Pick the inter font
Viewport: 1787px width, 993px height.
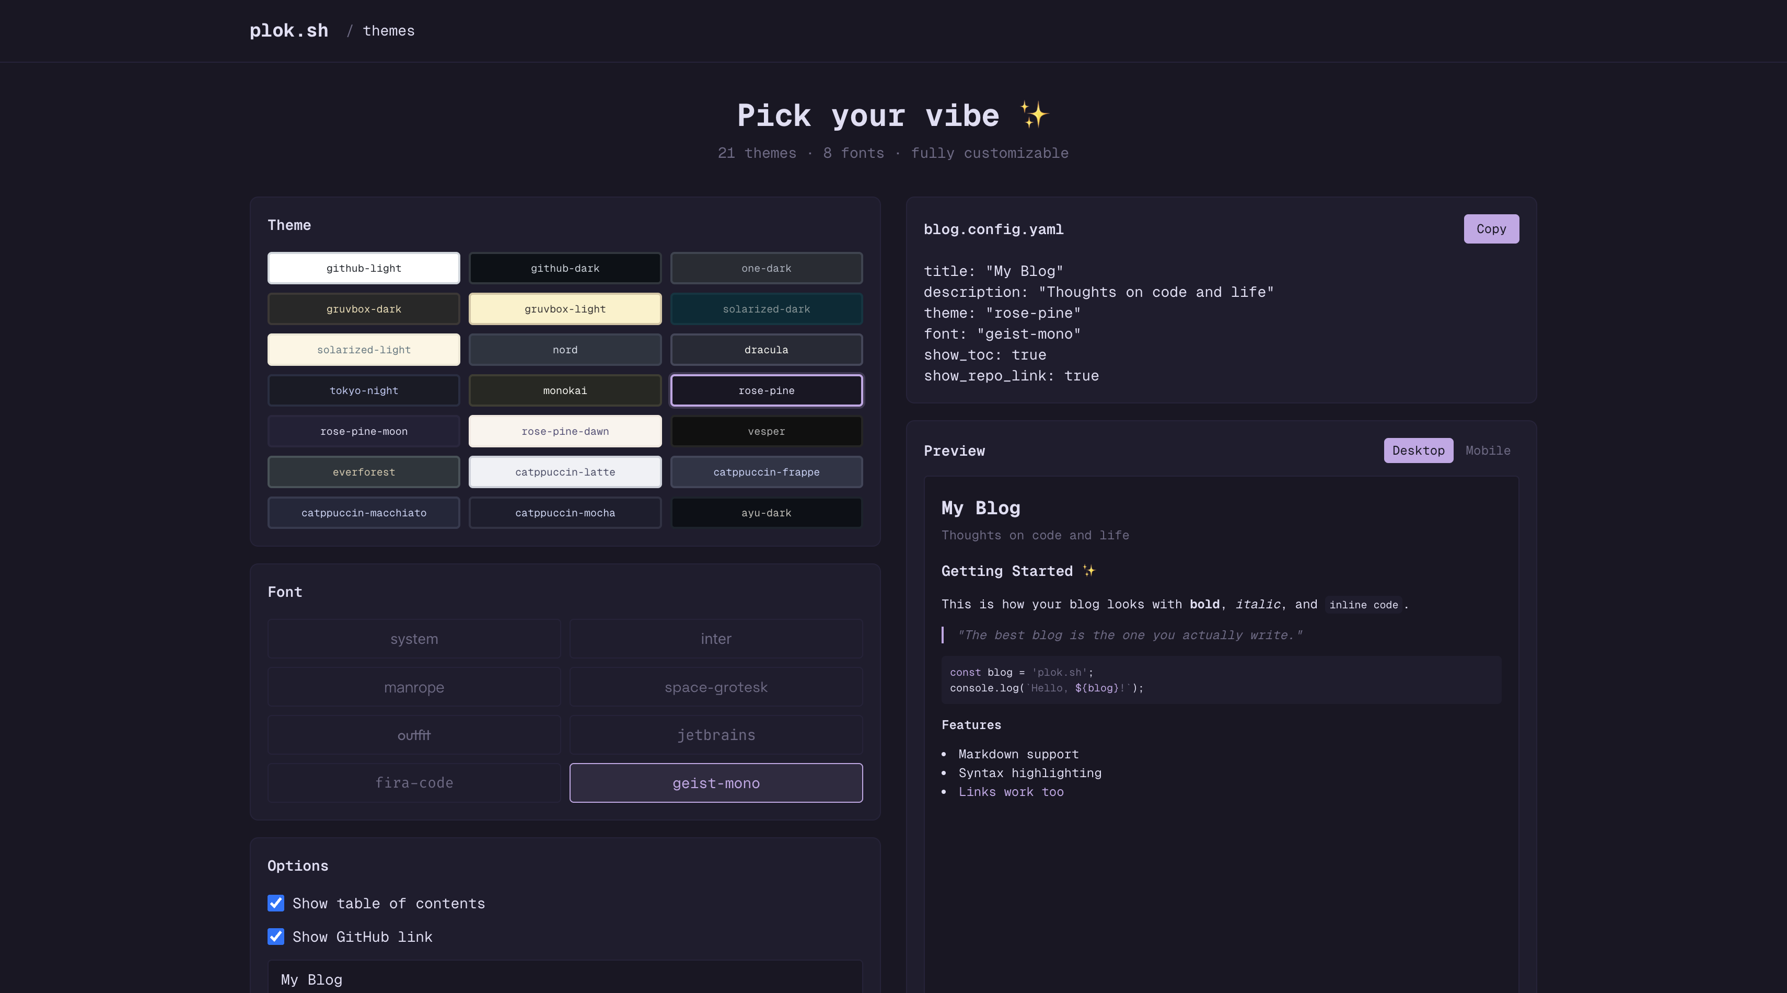[x=716, y=639]
